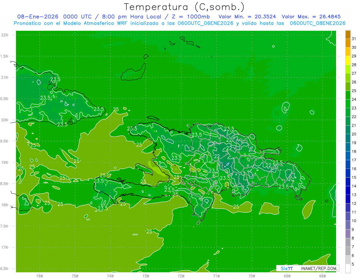Click the color bar label '24'

click(x=354, y=99)
